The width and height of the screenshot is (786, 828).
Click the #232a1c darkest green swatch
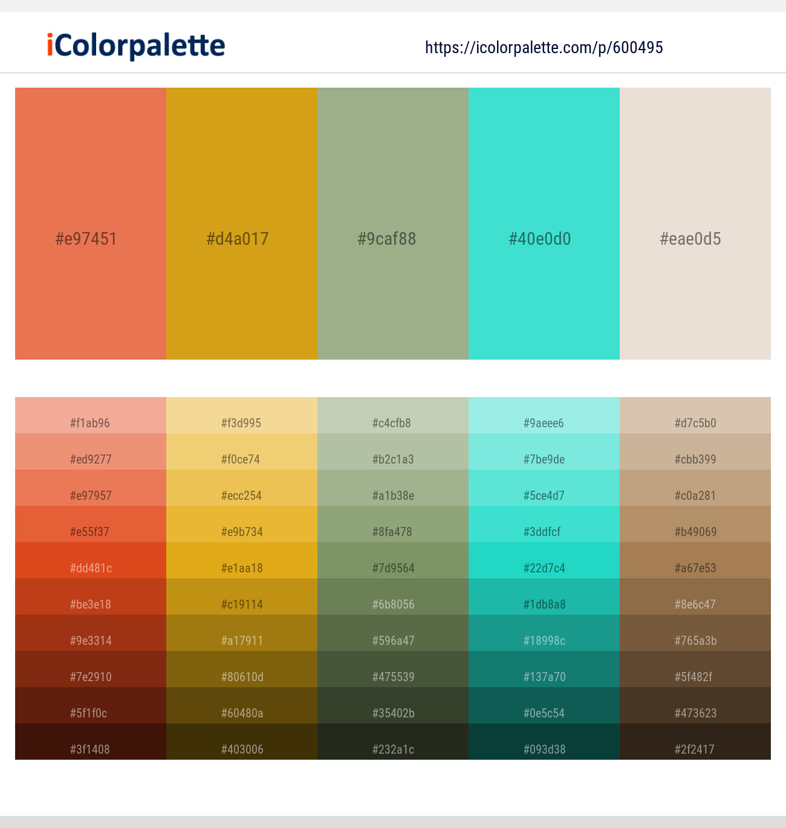click(393, 749)
